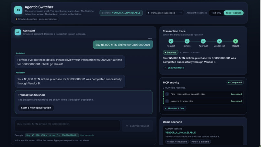Click the Transaction finished heading
The image size is (261, 147).
31,95
